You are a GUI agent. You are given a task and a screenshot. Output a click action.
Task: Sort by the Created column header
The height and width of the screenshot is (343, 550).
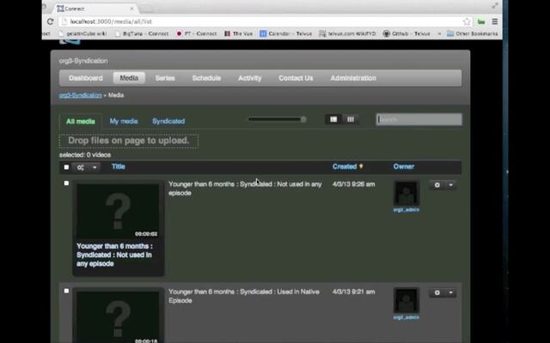click(345, 166)
